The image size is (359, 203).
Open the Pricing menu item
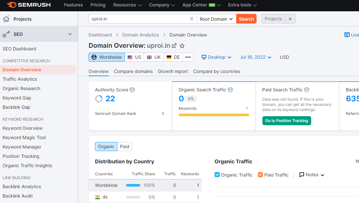[98, 5]
